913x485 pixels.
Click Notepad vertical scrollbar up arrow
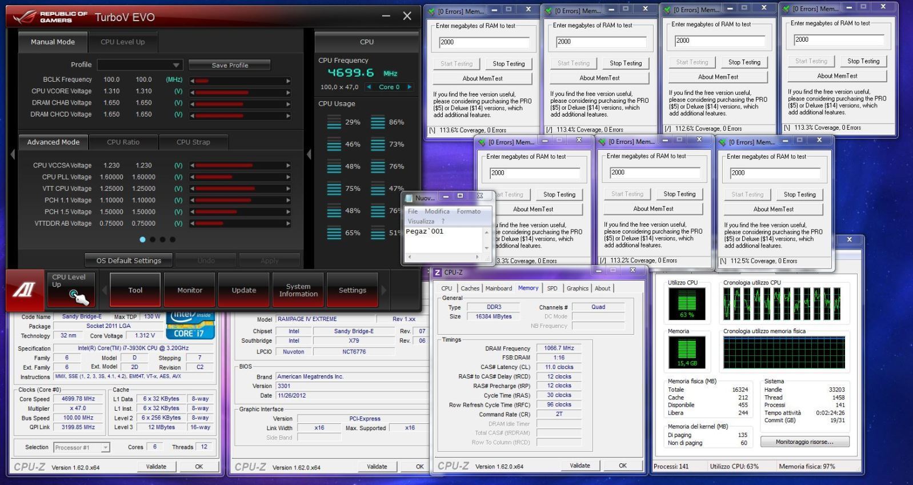(487, 232)
